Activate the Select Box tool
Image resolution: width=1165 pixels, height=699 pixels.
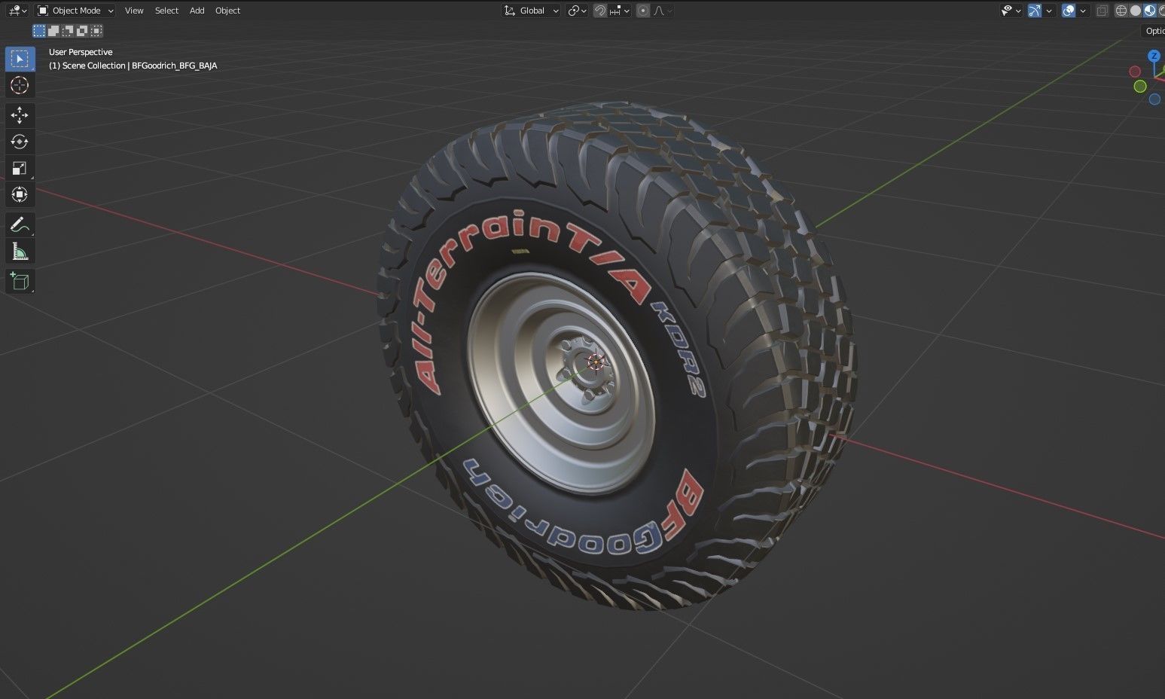click(20, 59)
